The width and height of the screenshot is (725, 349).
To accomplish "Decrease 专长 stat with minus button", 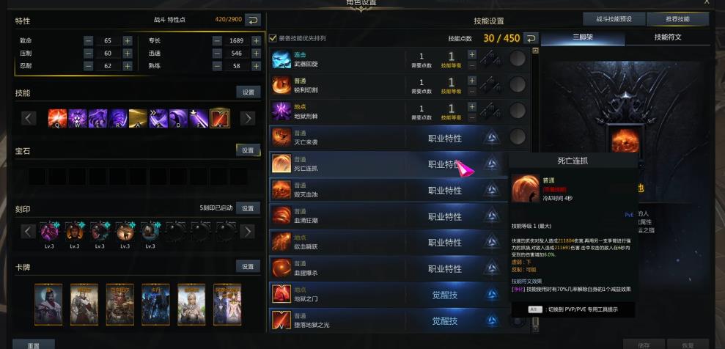I will point(217,40).
